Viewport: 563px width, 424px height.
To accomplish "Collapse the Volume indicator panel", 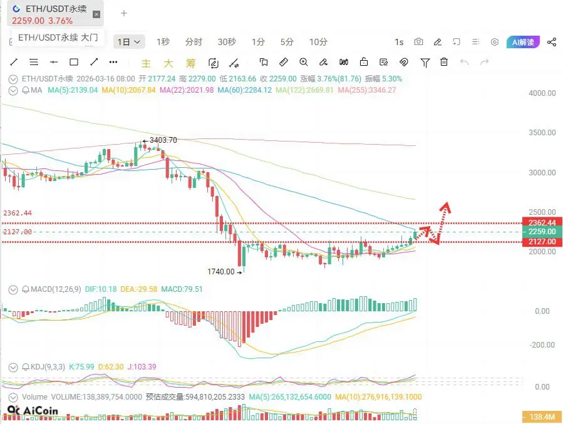I will 13,398.
